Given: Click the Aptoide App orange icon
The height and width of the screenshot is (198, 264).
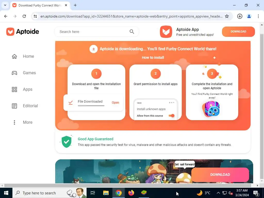Looking at the screenshot, I should (166, 32).
